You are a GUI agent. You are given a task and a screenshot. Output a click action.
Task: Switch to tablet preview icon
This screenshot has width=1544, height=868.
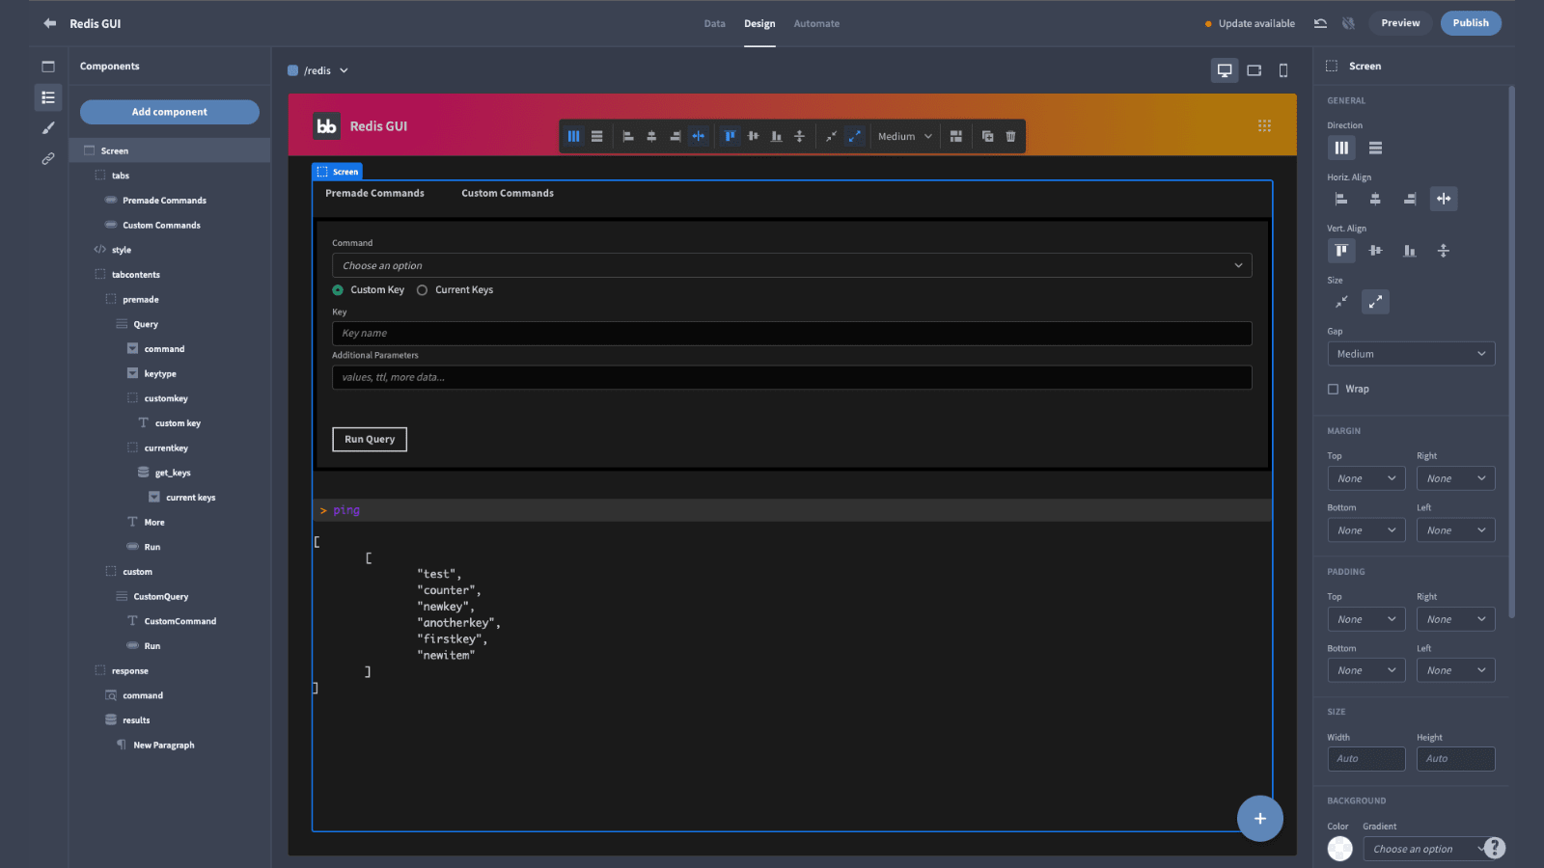1254,70
